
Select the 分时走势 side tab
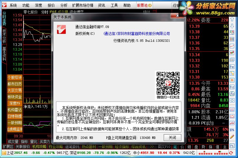pyautogui.click(x=4, y=19)
